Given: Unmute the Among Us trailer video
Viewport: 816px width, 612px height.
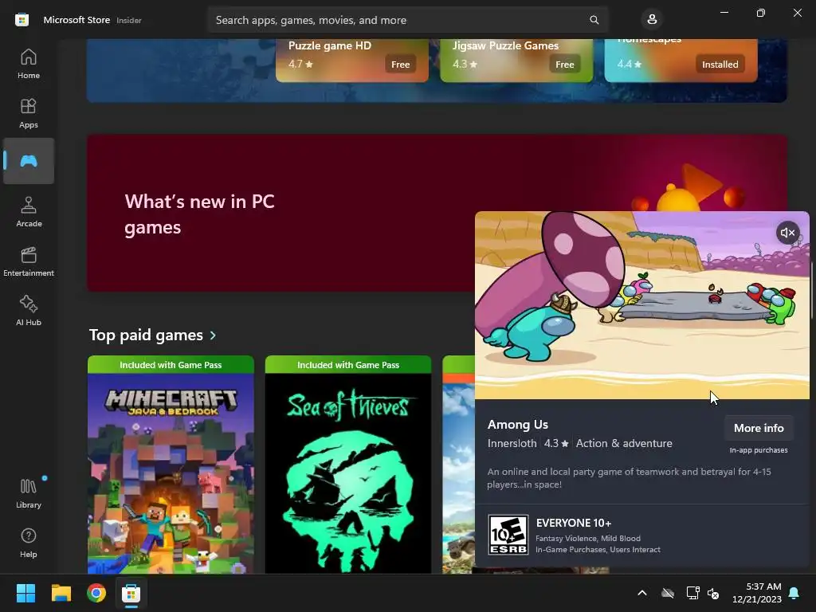Looking at the screenshot, I should point(788,233).
